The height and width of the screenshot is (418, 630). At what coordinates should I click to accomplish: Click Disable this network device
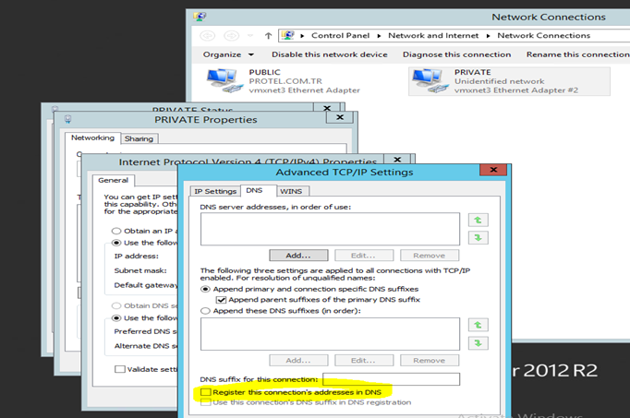(330, 54)
